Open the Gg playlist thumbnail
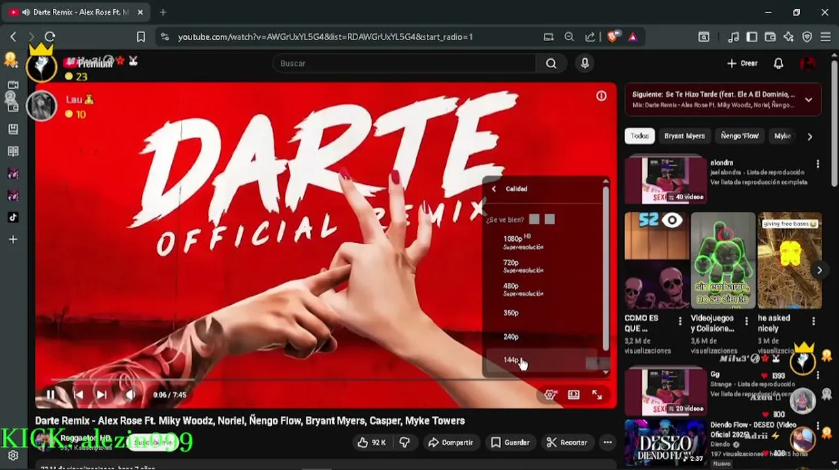Image resolution: width=839 pixels, height=470 pixels. (x=666, y=392)
